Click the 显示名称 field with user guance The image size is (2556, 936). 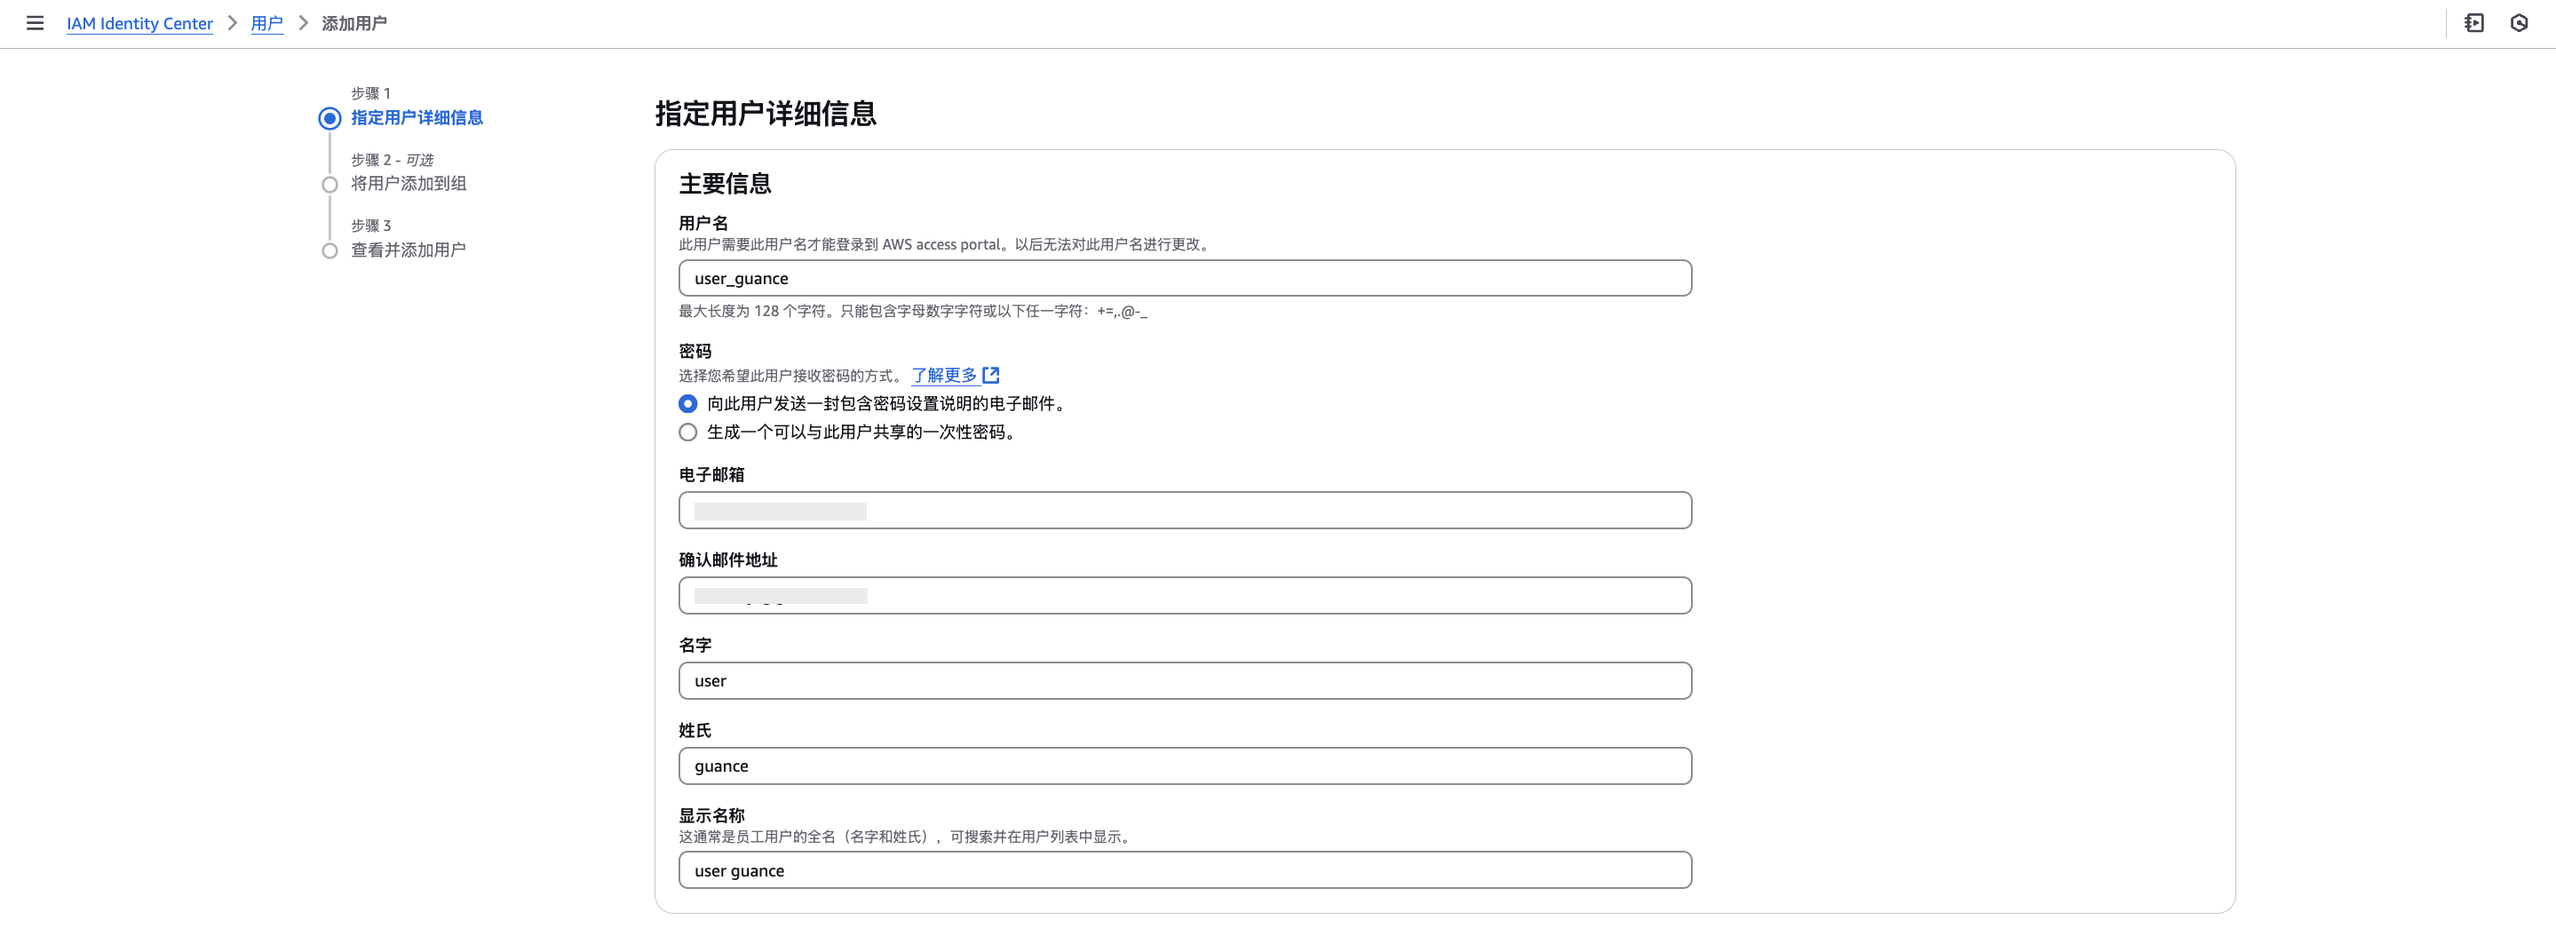point(1185,871)
